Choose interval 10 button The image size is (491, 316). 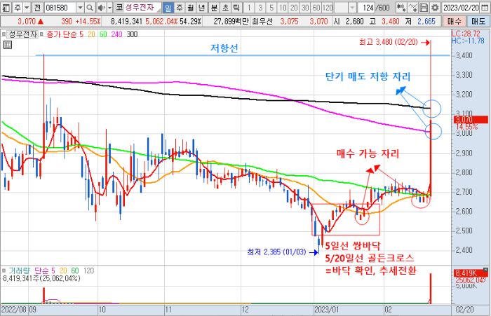coord(283,8)
